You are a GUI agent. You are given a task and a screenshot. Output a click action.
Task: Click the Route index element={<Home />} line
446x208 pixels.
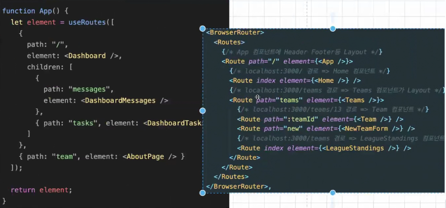tap(295, 81)
